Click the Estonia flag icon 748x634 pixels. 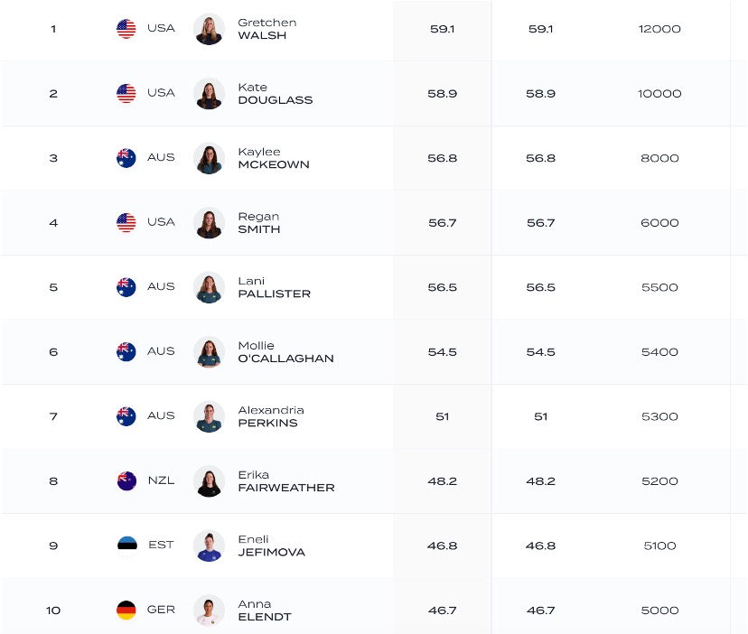click(x=126, y=545)
